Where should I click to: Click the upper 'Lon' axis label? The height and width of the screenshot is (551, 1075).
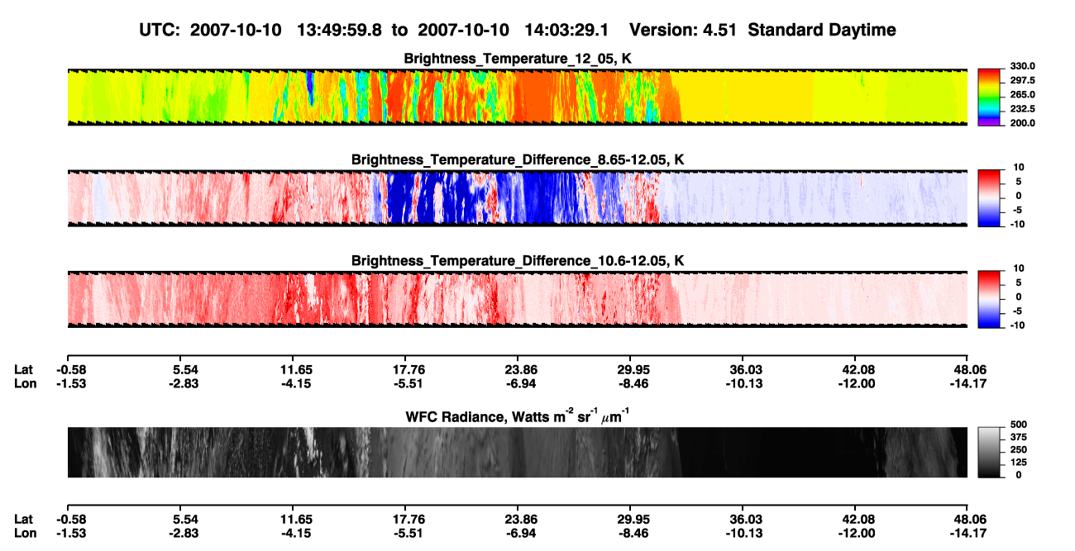[24, 383]
